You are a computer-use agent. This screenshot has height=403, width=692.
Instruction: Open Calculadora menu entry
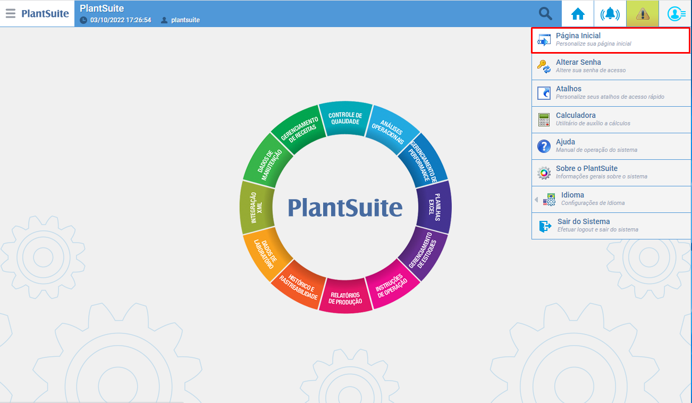pos(611,120)
